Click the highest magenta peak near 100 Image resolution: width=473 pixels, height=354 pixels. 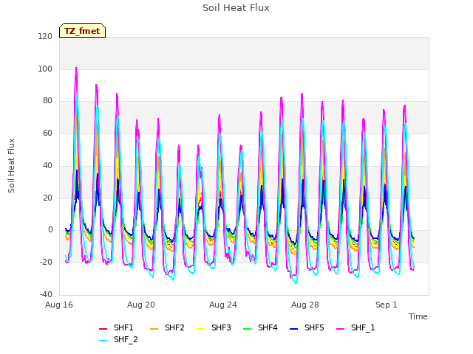76,68
